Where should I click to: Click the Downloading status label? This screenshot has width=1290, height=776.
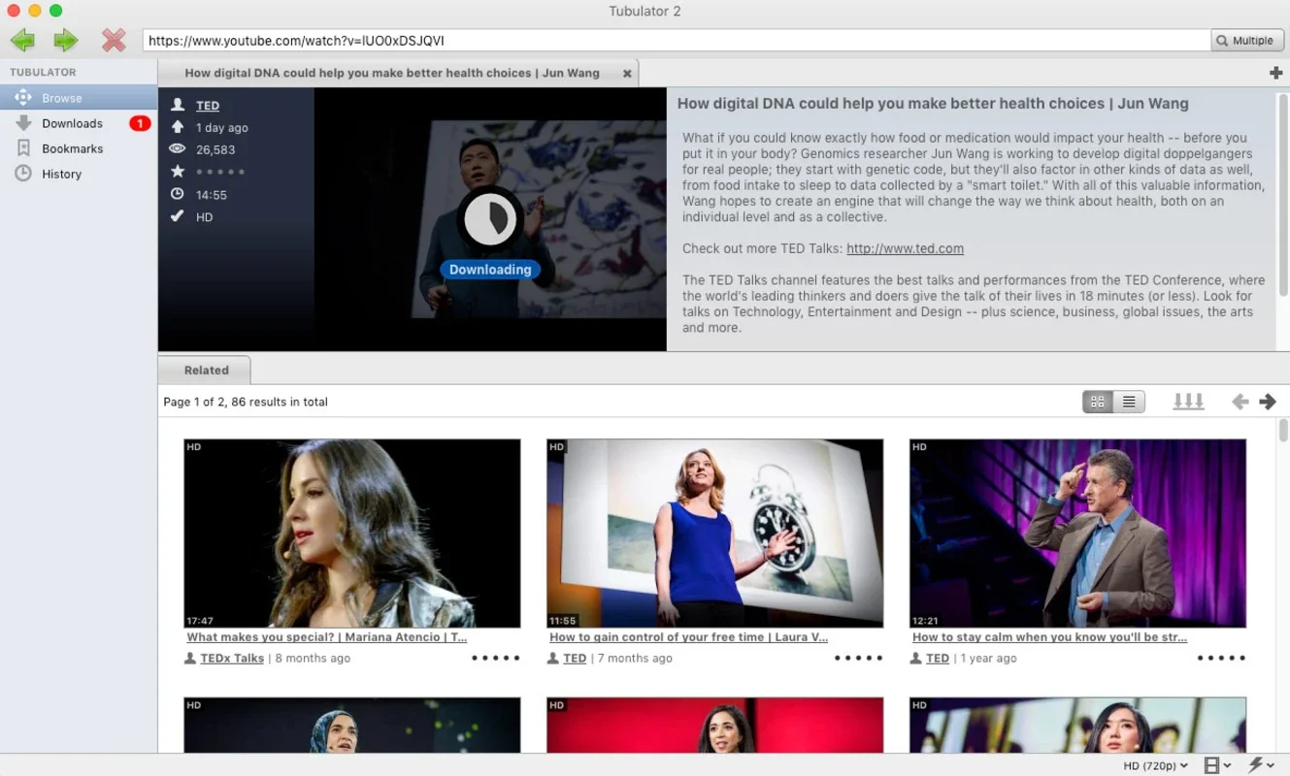click(490, 270)
